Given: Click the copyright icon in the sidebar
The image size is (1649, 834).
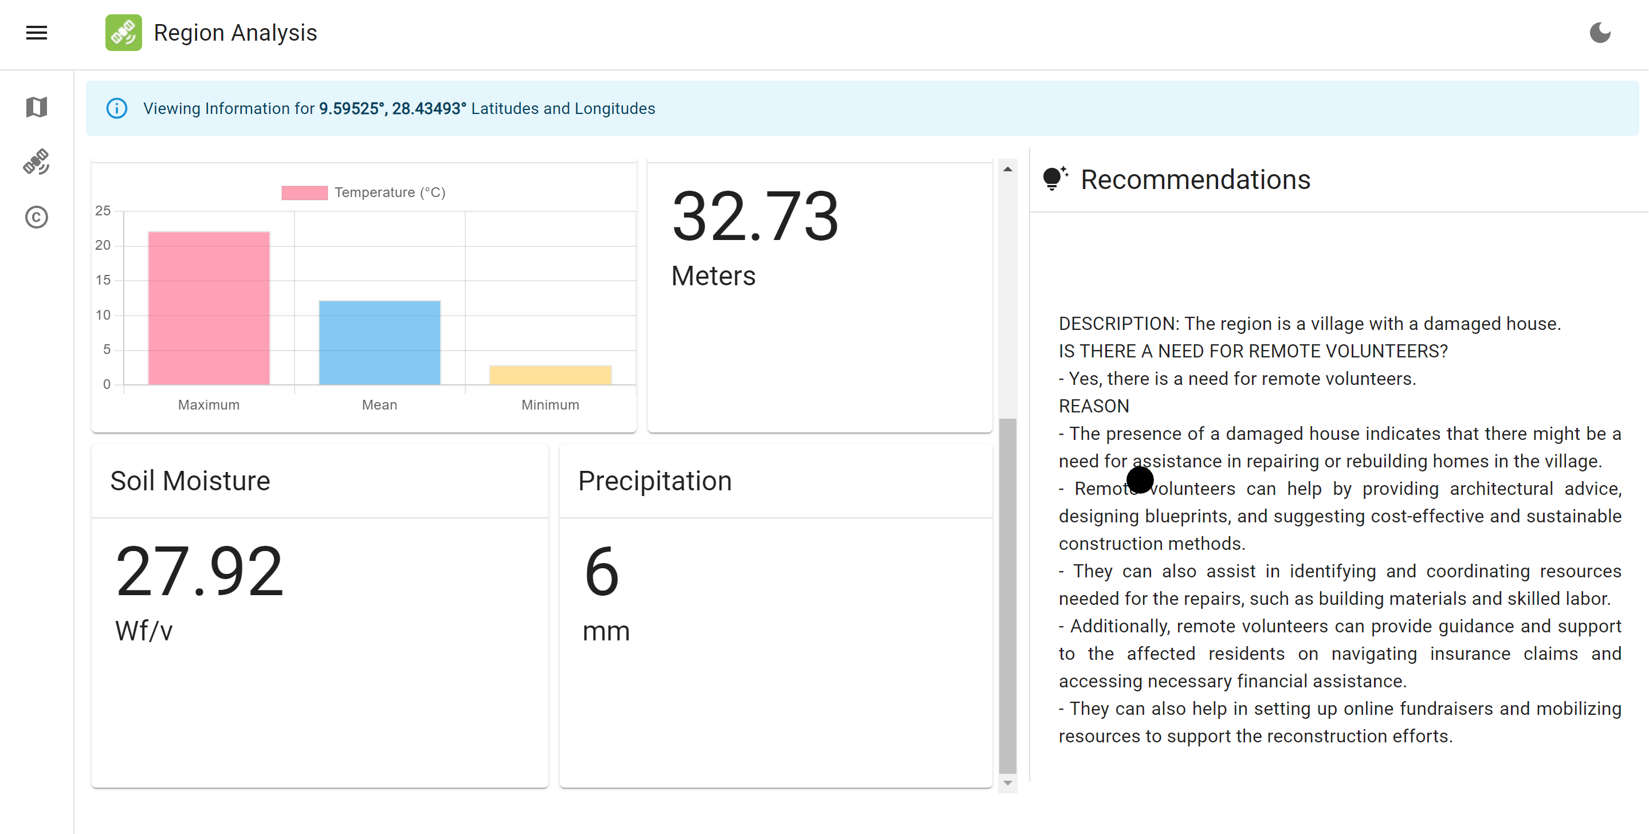Looking at the screenshot, I should [x=37, y=217].
